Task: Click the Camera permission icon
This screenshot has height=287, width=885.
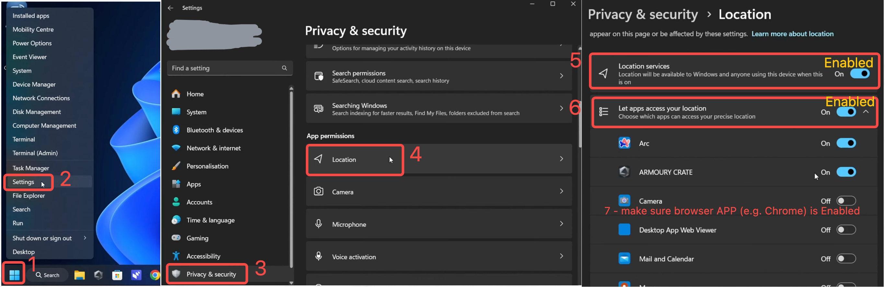Action: [x=318, y=191]
